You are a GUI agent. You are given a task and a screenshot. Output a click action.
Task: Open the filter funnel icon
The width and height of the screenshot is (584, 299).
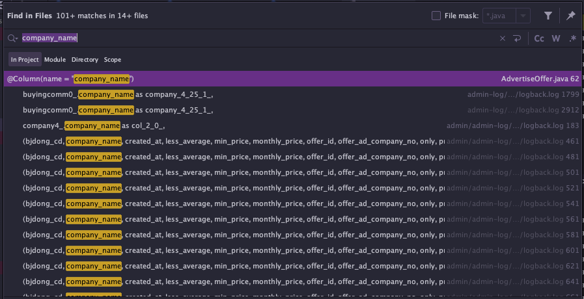[x=548, y=16]
